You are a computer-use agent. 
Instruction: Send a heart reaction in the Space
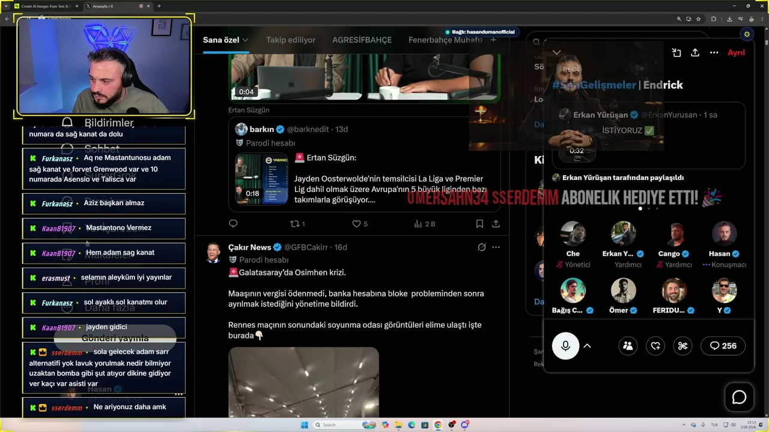pyautogui.click(x=655, y=346)
